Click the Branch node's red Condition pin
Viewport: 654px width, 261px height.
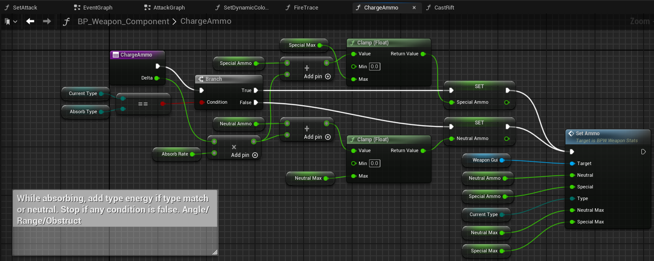coord(202,102)
